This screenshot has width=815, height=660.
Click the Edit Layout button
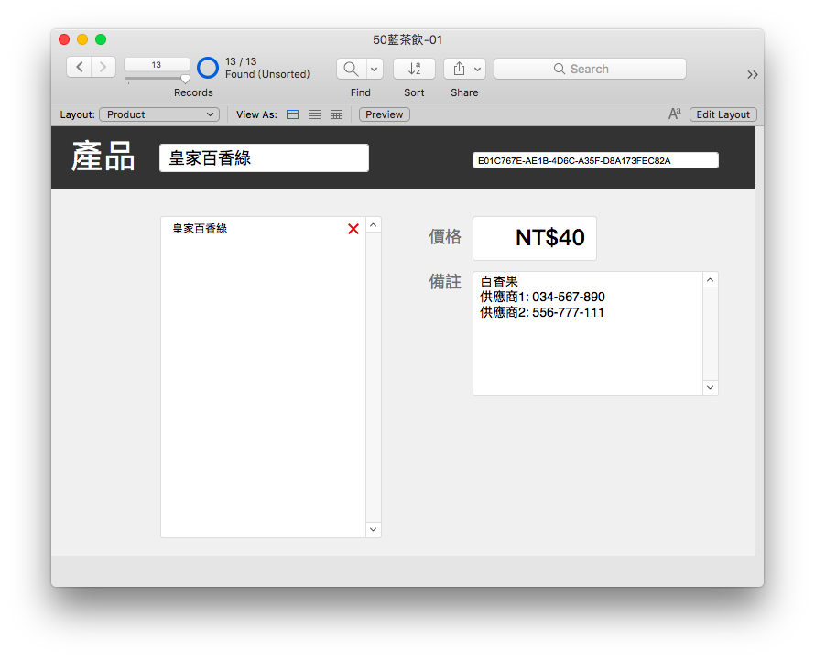[723, 114]
